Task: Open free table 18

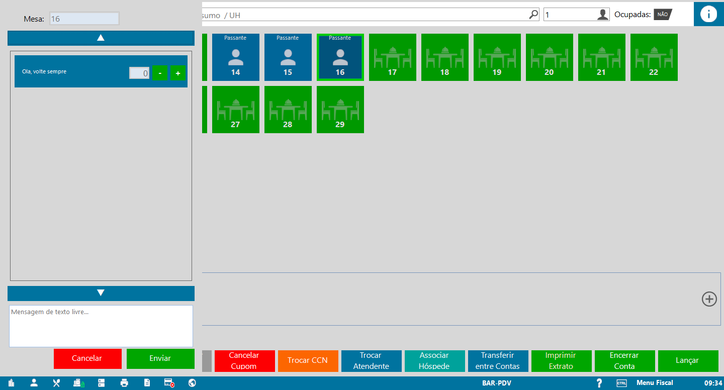Action: [445, 57]
